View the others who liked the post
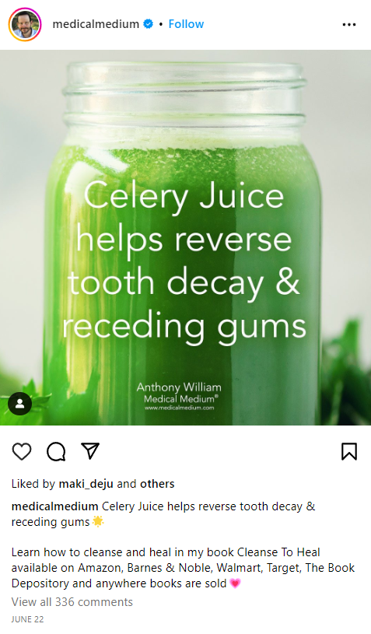Screen dimensions: 371x634 pos(157,484)
